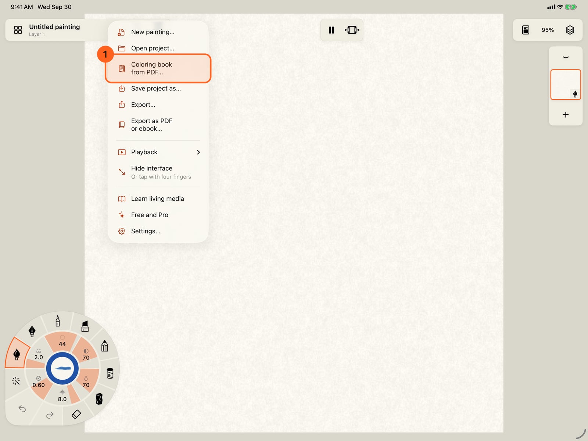Toggle the paper sheet panel icon

tap(526, 30)
